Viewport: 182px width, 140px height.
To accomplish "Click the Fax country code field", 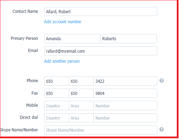I will (57, 93).
